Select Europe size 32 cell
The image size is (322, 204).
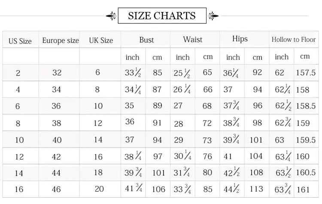point(57,73)
